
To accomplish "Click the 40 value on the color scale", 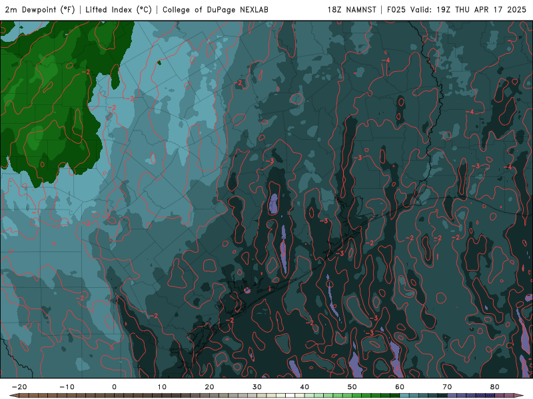I will coord(304,387).
